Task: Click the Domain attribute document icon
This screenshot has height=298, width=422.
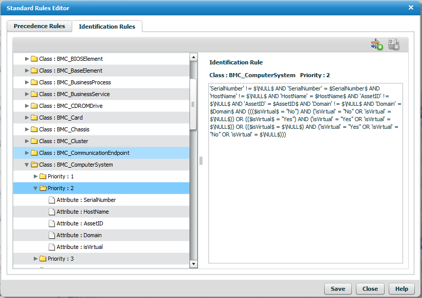Action: coord(52,235)
